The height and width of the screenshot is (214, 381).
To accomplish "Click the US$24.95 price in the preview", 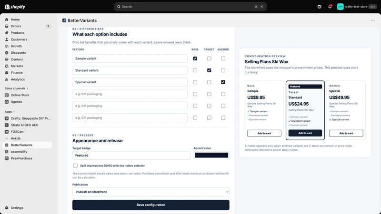I will pyautogui.click(x=299, y=104).
